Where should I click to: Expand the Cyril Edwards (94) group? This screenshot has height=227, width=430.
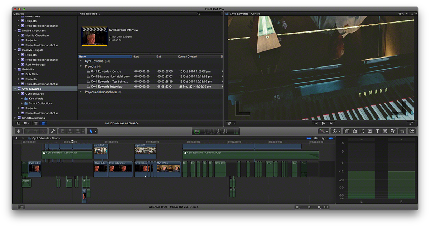[81, 61]
